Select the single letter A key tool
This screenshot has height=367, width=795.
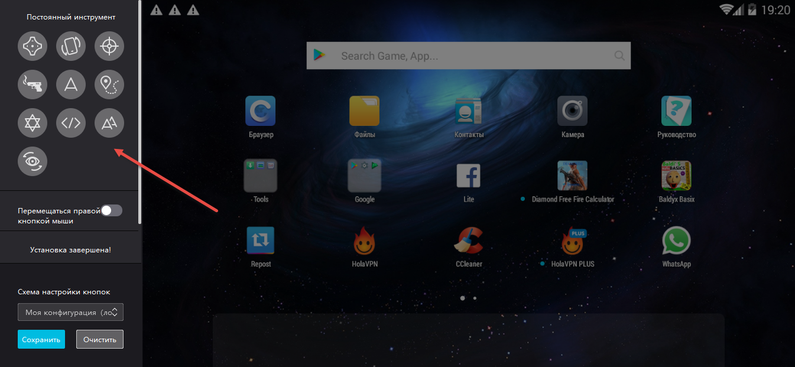(x=71, y=85)
